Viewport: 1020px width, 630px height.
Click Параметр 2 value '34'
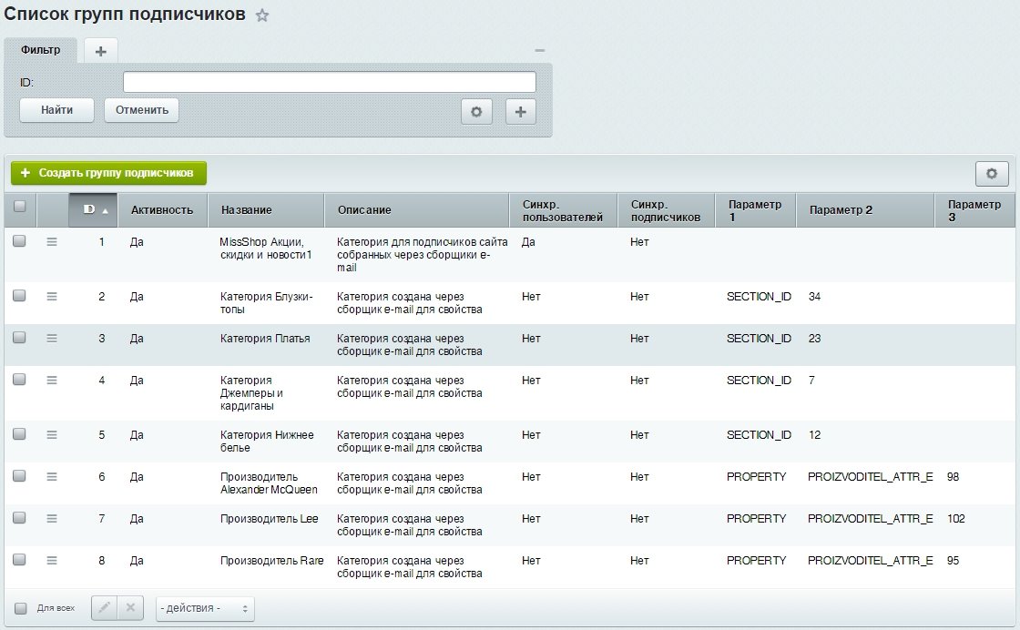(x=814, y=297)
